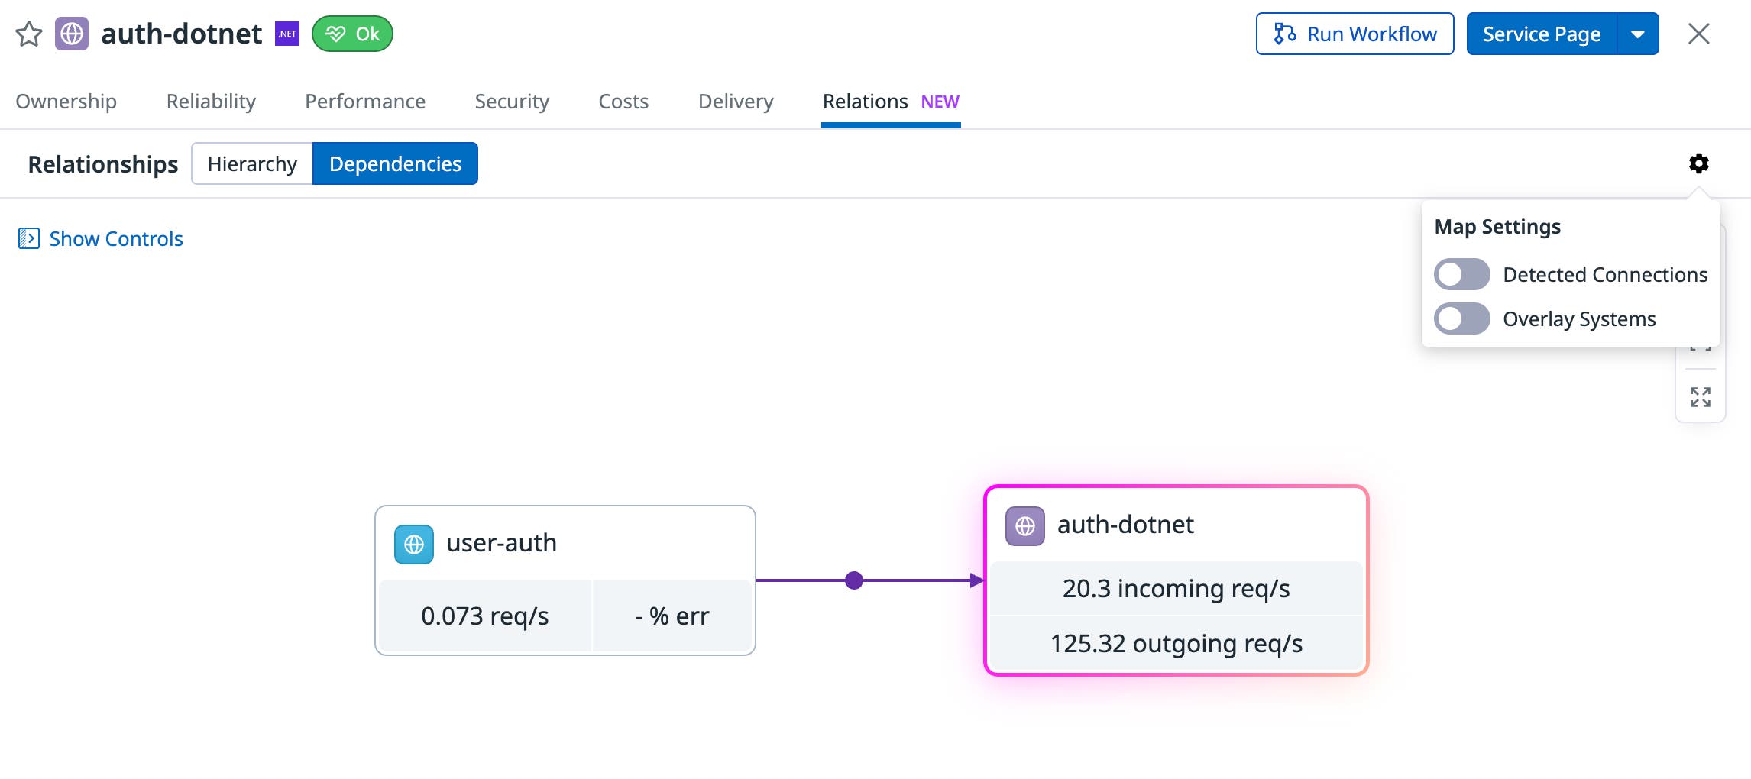The width and height of the screenshot is (1751, 779).
Task: Click the fullscreen expand icon on the map
Action: click(x=1700, y=396)
